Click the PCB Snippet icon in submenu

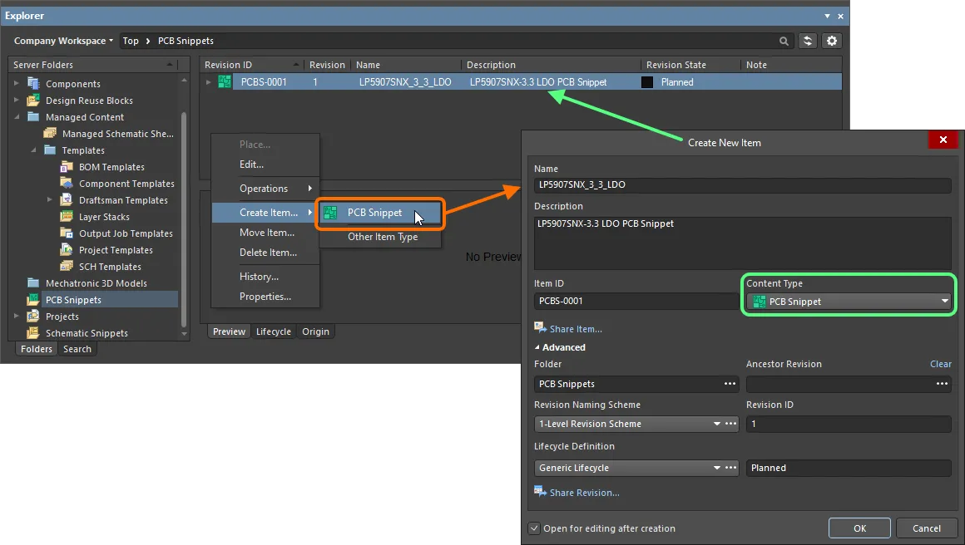(330, 213)
